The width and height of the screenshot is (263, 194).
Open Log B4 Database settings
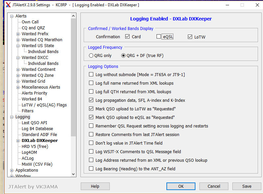[x=37, y=128]
